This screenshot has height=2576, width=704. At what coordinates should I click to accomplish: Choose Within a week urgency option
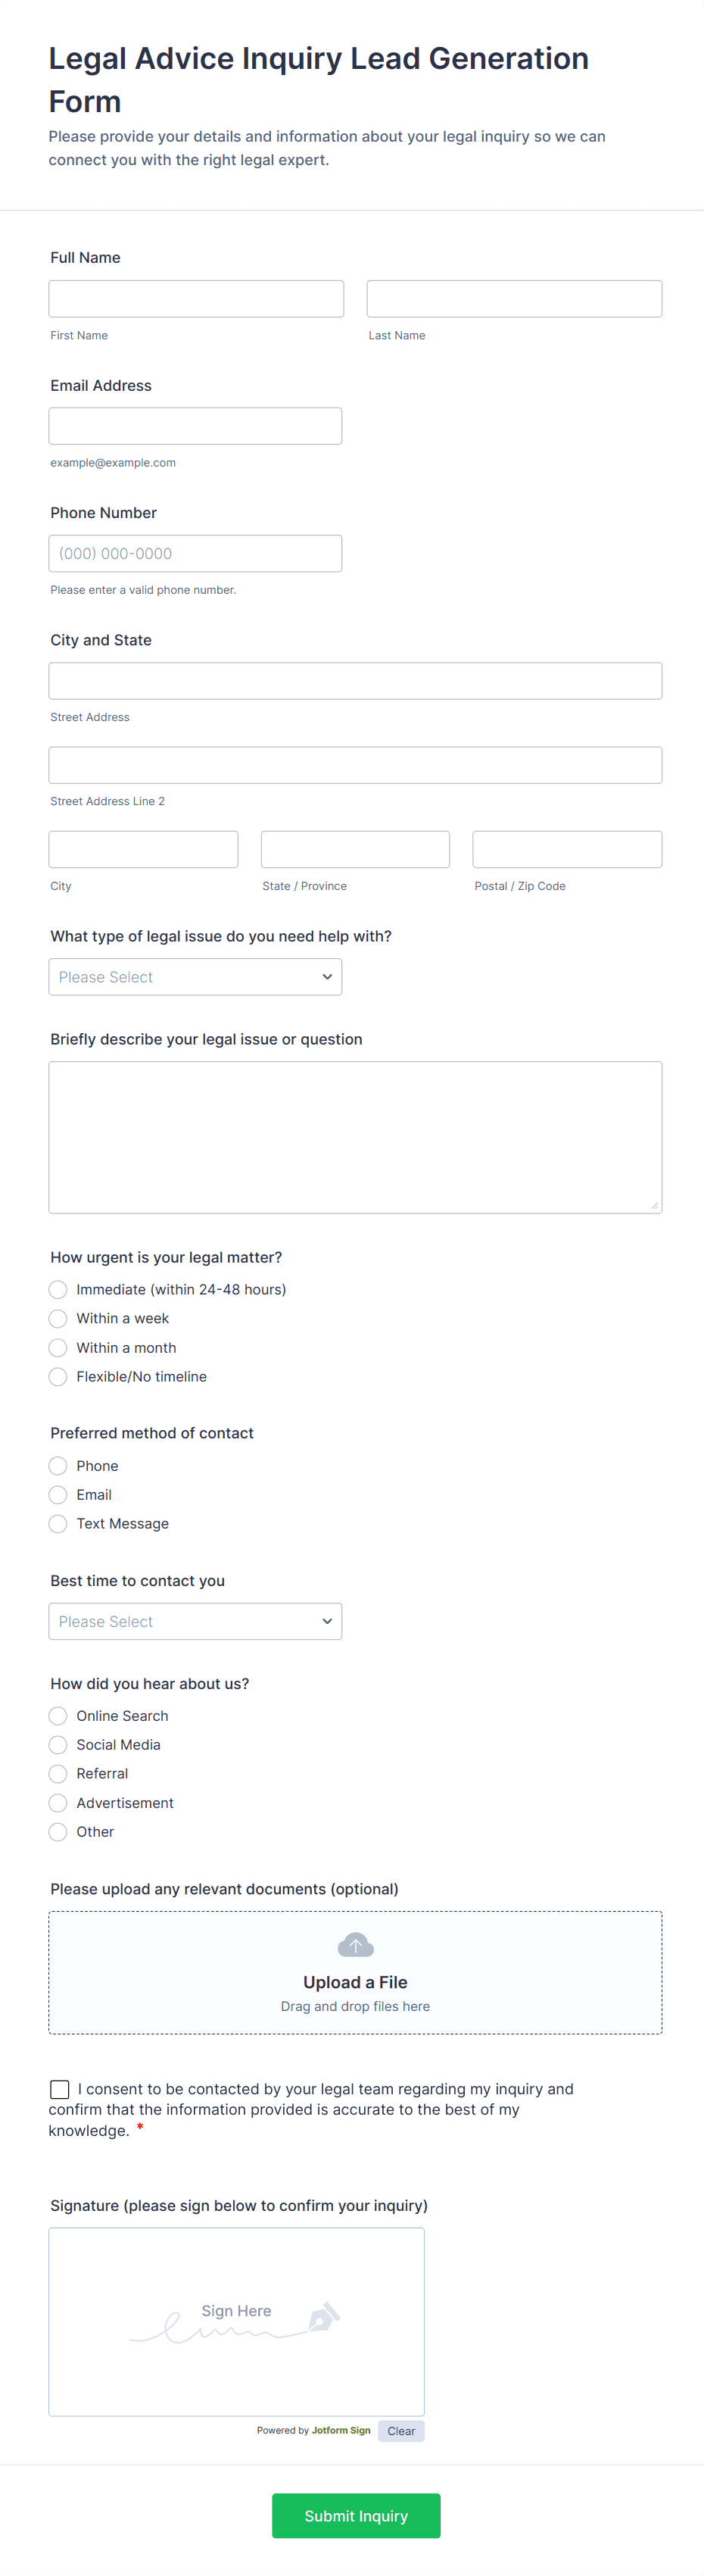(x=58, y=1319)
